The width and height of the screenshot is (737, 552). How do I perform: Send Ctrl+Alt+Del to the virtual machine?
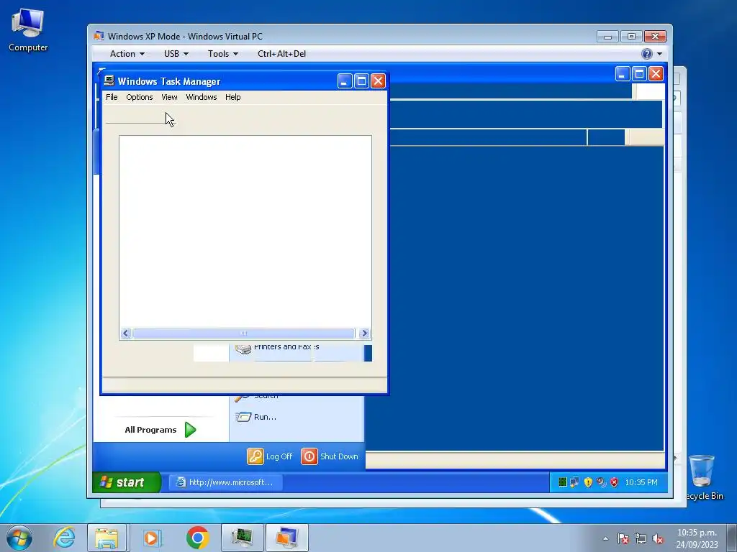pos(281,53)
